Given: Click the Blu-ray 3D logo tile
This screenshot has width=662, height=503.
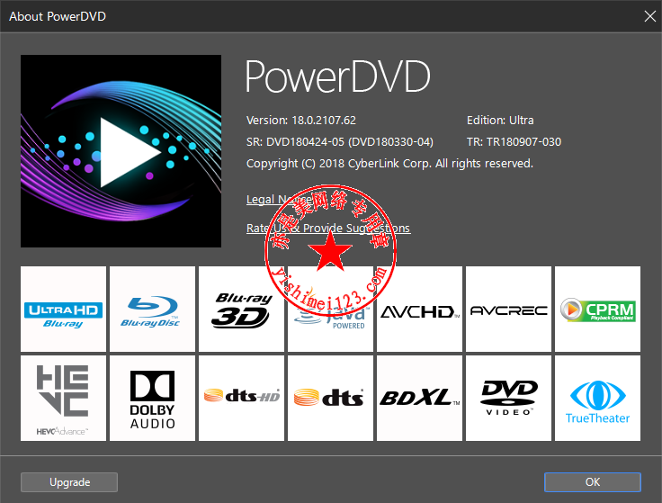Looking at the screenshot, I should tap(241, 309).
